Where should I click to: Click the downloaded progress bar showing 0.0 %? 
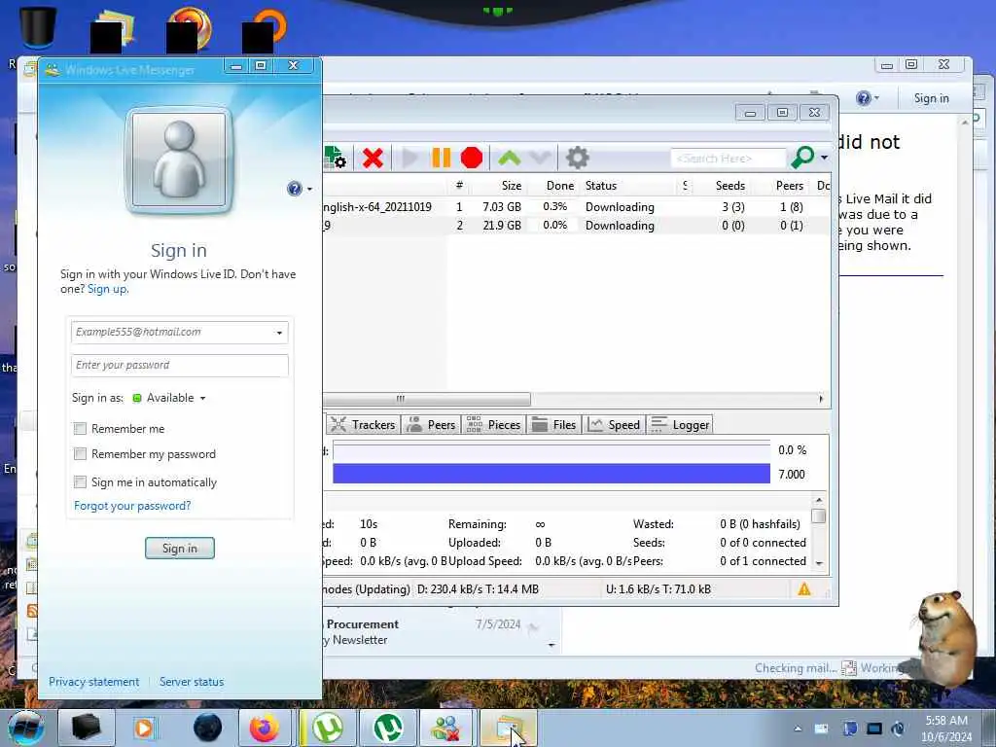[551, 451]
